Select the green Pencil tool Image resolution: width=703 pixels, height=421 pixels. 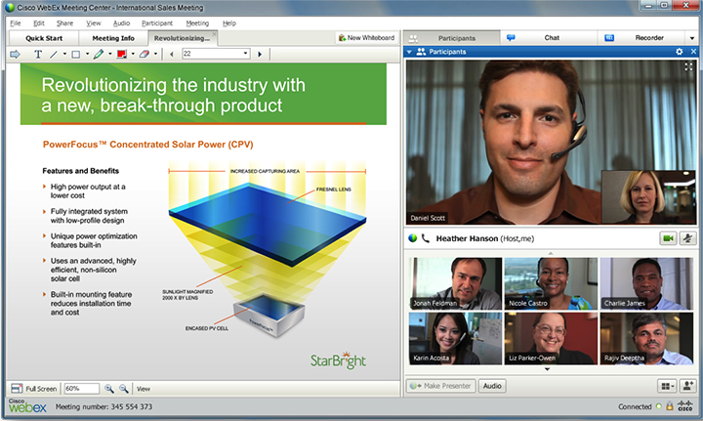click(x=99, y=55)
